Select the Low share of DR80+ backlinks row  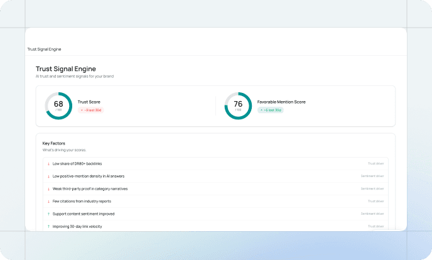coord(77,163)
